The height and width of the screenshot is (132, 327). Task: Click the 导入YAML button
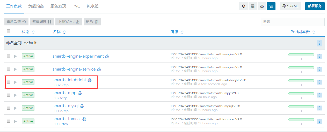click(290, 6)
